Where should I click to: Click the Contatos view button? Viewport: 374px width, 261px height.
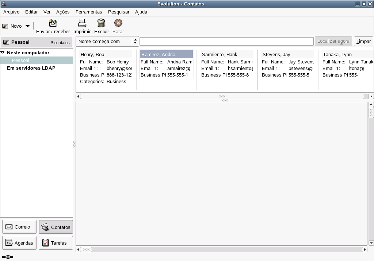(56, 227)
